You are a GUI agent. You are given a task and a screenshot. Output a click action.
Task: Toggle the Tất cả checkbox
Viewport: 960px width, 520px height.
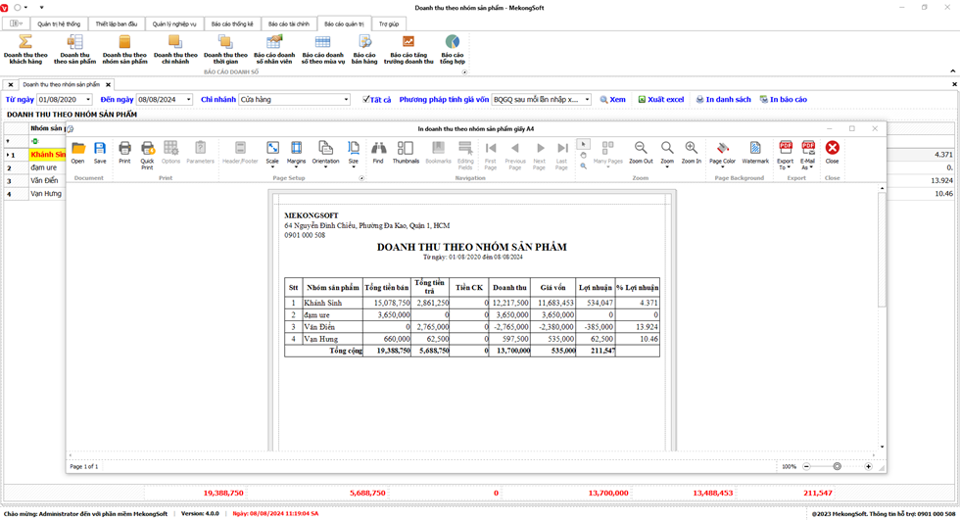click(366, 99)
